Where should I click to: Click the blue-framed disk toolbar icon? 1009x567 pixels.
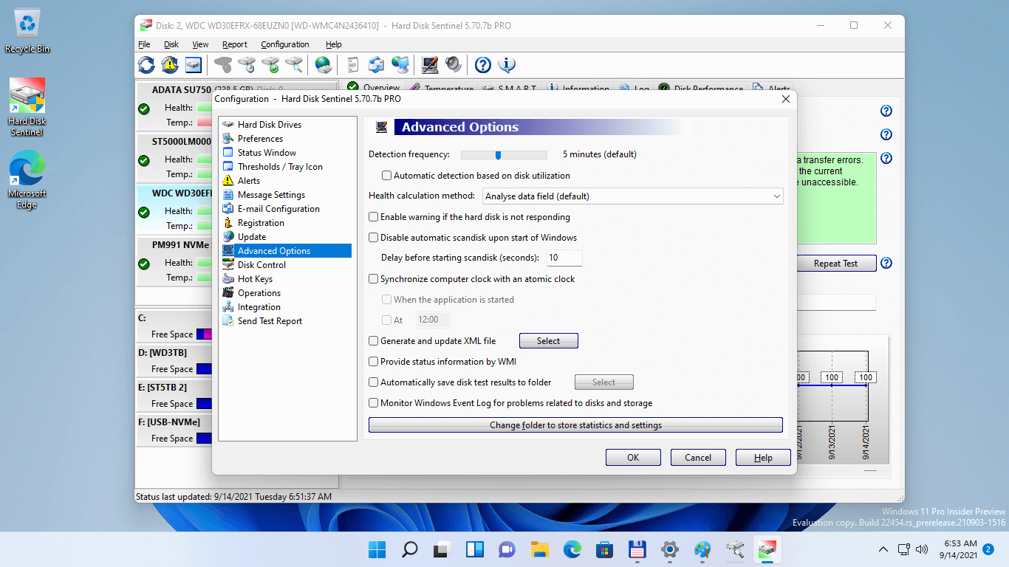click(x=194, y=65)
